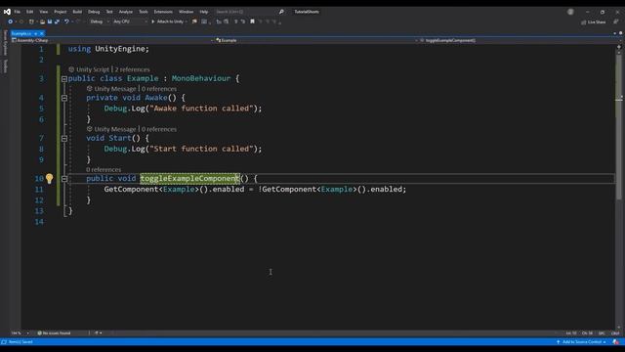Screen dimensions: 625x352
Task: Open the Example class navigation dropdown
Action: tap(316, 40)
